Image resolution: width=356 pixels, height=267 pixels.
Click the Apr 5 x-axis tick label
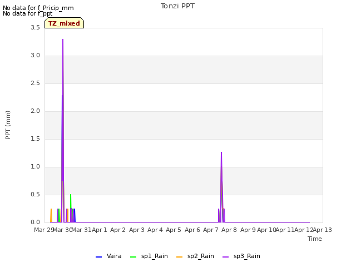tap(174, 230)
